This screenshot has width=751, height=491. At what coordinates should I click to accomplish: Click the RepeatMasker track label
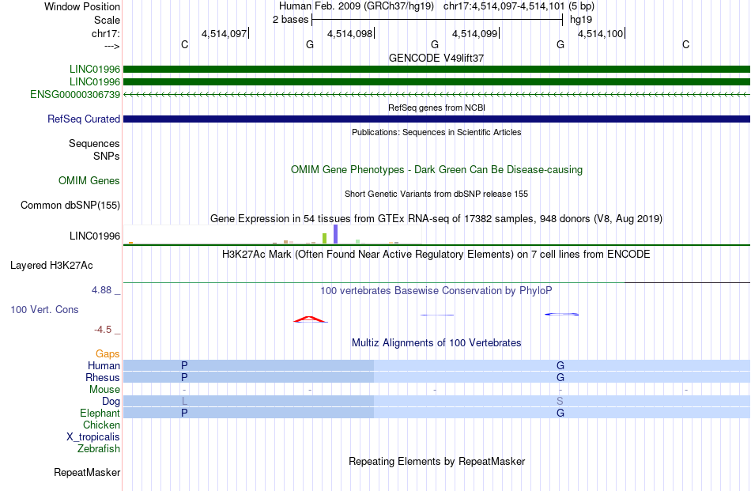[87, 472]
